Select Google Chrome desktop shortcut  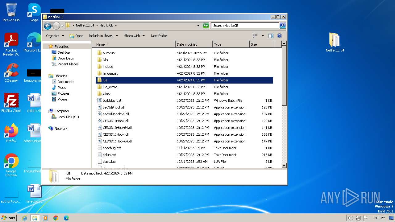(11, 165)
